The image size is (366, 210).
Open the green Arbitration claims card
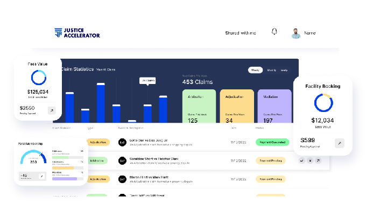(x=199, y=106)
